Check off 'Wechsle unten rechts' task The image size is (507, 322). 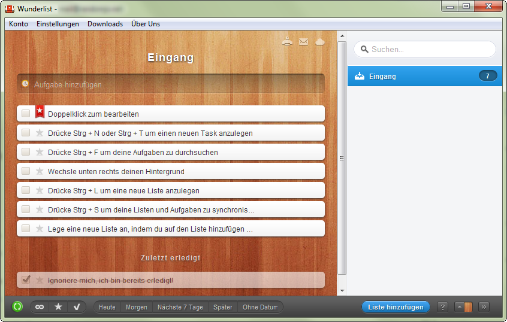click(x=26, y=171)
